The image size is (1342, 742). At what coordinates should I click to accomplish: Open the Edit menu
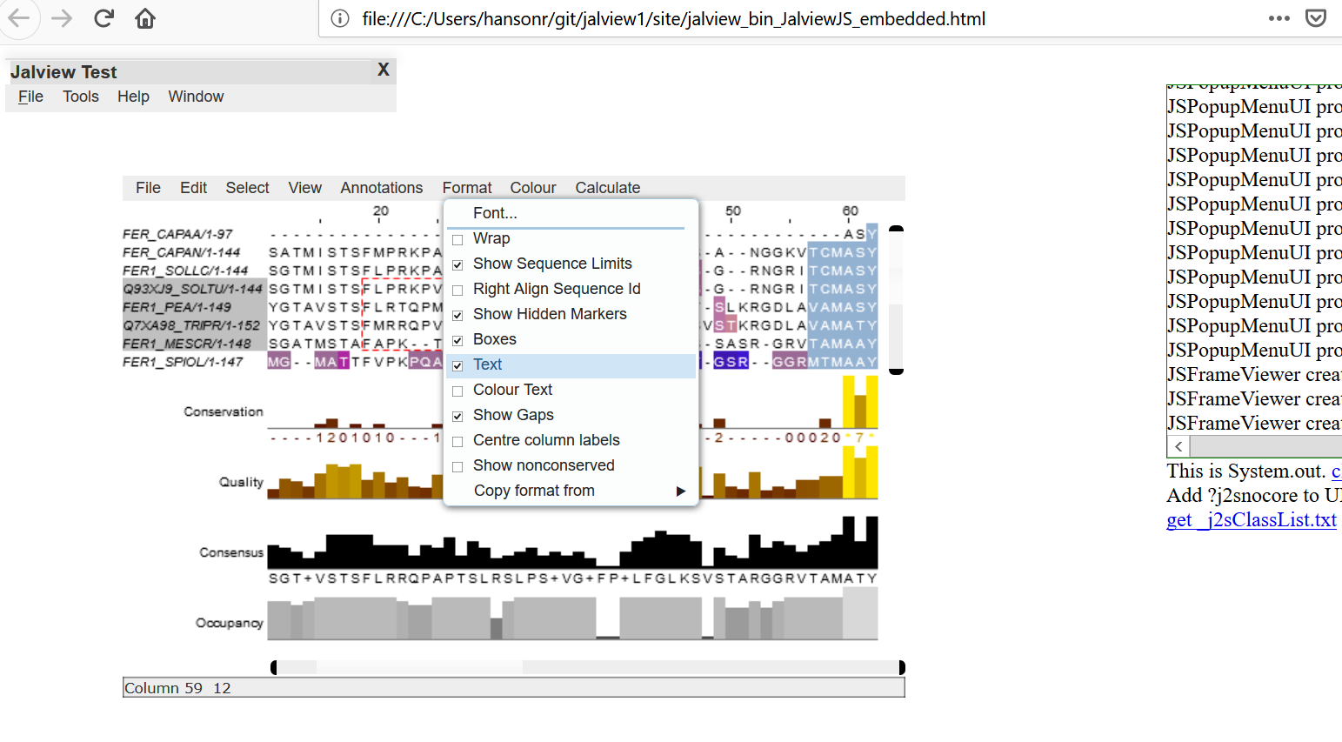pos(193,188)
